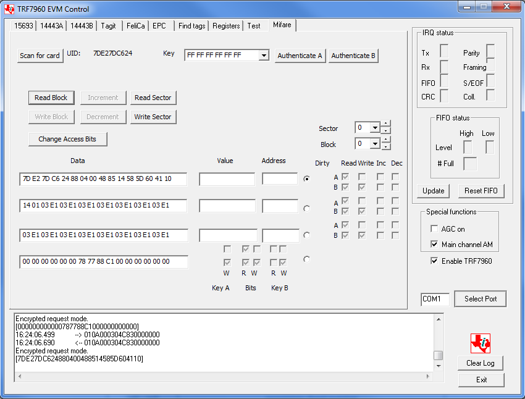Click the Sector up-arrow stepper

tap(386, 124)
